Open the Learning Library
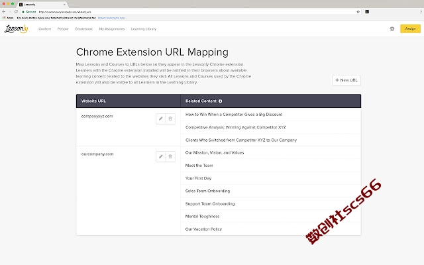Image resolution: width=424 pixels, height=265 pixels. pos(144,29)
